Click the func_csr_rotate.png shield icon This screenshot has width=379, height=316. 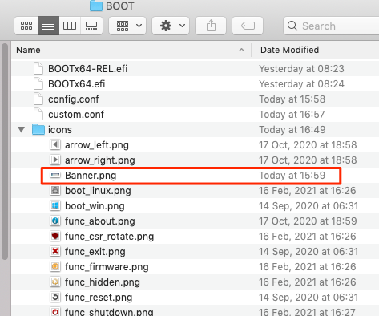(x=55, y=237)
